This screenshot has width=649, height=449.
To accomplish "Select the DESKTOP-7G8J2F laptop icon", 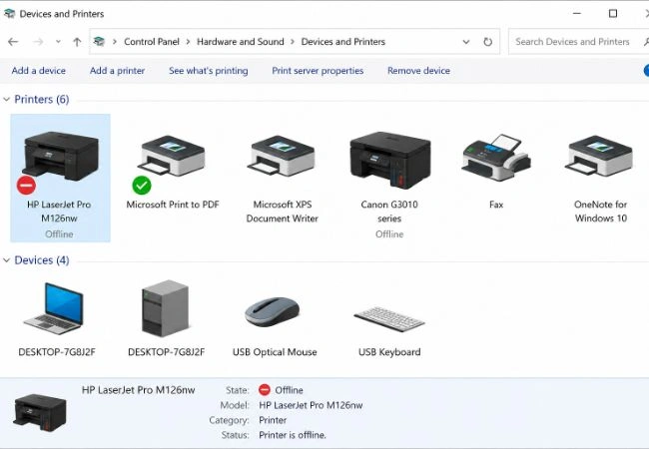I will [x=55, y=308].
